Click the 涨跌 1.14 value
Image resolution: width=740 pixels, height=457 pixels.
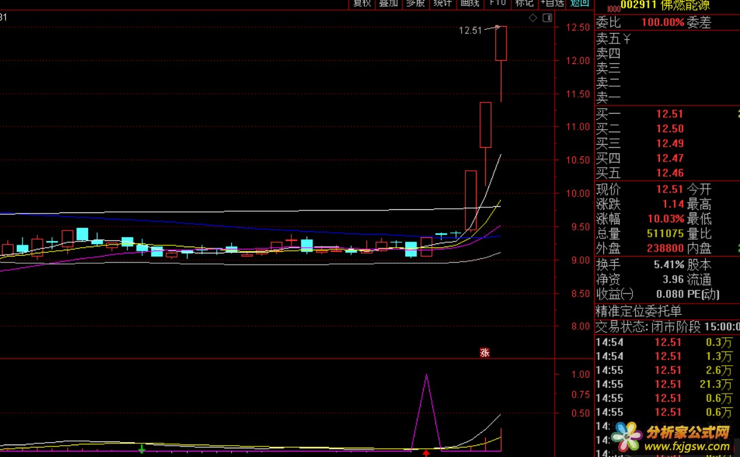click(673, 204)
